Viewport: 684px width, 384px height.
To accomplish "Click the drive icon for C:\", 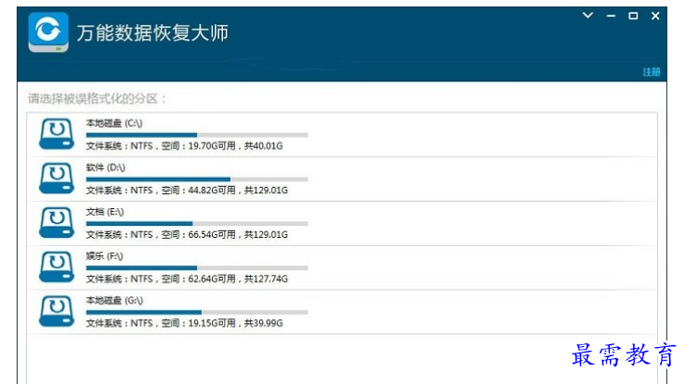I will point(56,134).
